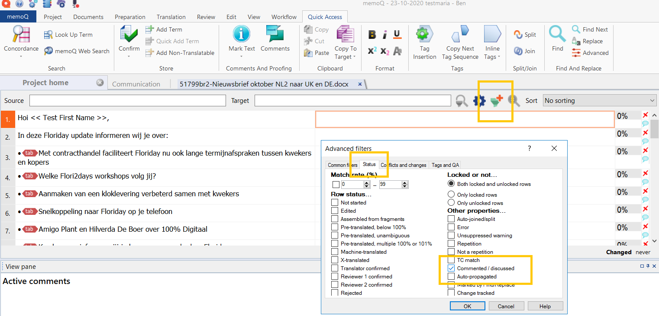
Task: Uncheck Commented / discussed checkbox
Action: (451, 268)
